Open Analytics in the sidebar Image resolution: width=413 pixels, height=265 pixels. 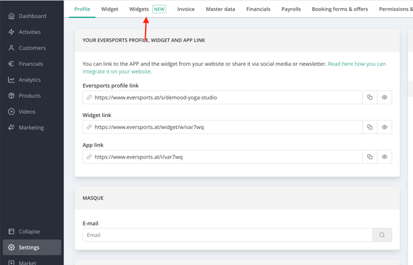pos(30,79)
